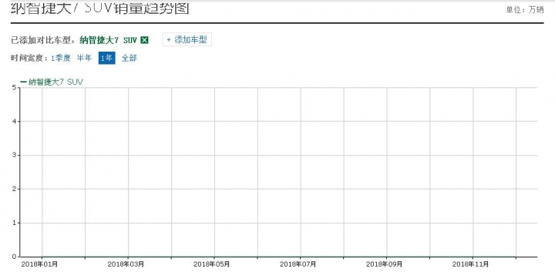Click the 已添加对比车型 label
This screenshot has height=279, width=555.
coord(43,40)
